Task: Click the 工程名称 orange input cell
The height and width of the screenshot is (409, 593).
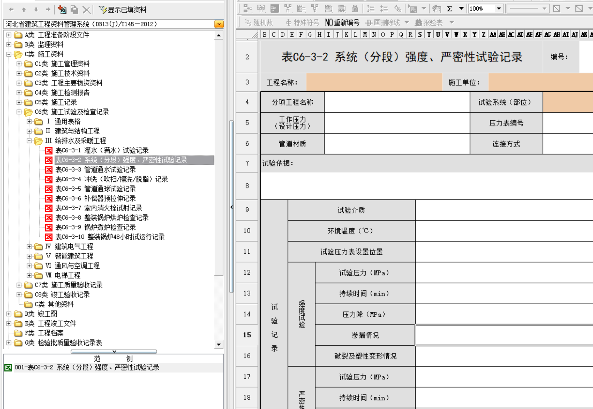Action: [x=374, y=82]
